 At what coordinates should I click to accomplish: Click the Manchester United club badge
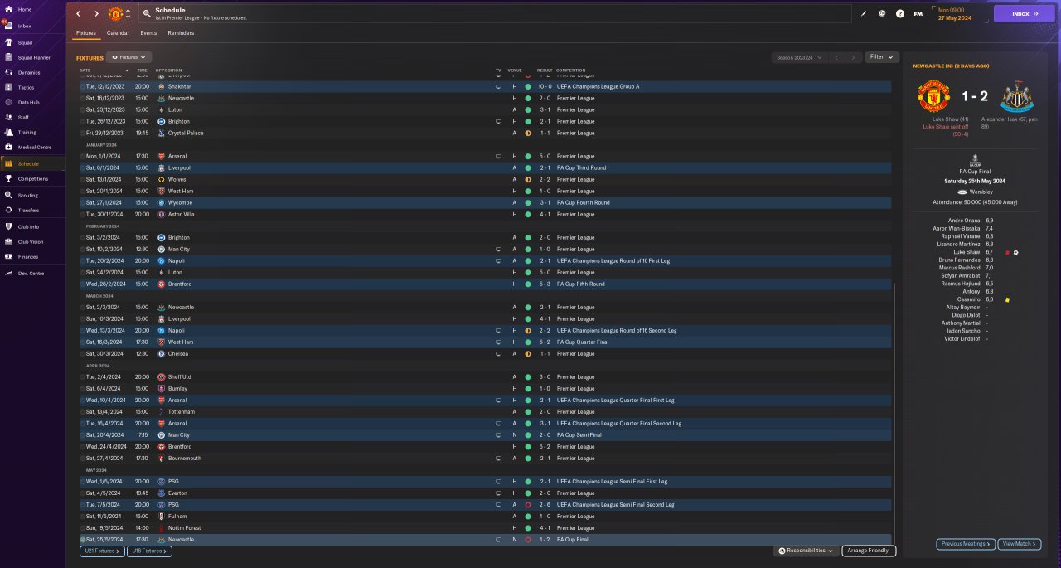point(115,14)
